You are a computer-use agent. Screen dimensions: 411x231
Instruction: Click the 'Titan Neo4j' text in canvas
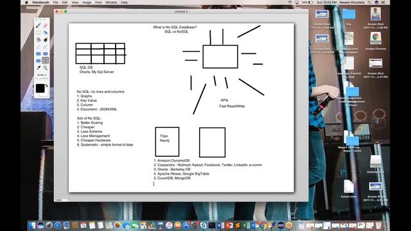coord(164,139)
